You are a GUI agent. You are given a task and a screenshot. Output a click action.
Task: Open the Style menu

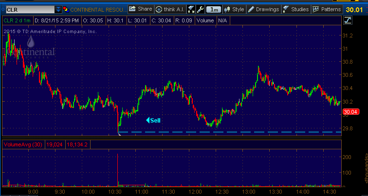point(234,9)
